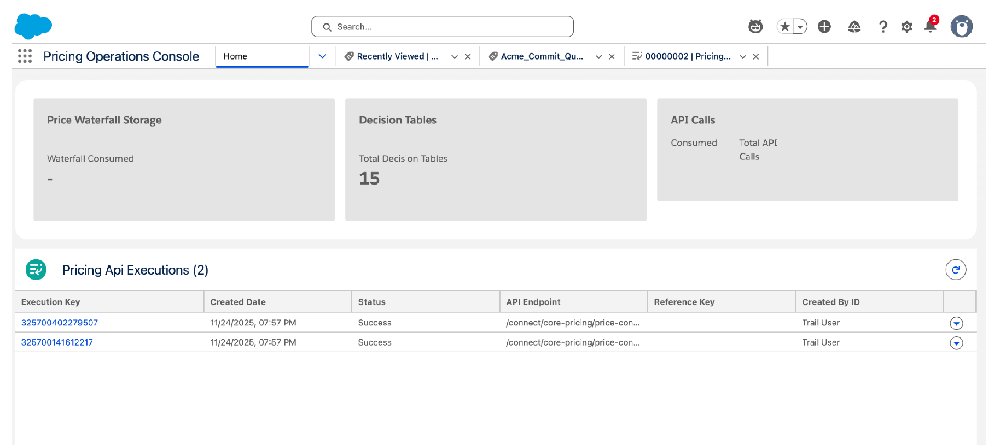Screen dimensions: 1006x445
Task: View notifications bell with 2 alerts
Action: click(931, 26)
